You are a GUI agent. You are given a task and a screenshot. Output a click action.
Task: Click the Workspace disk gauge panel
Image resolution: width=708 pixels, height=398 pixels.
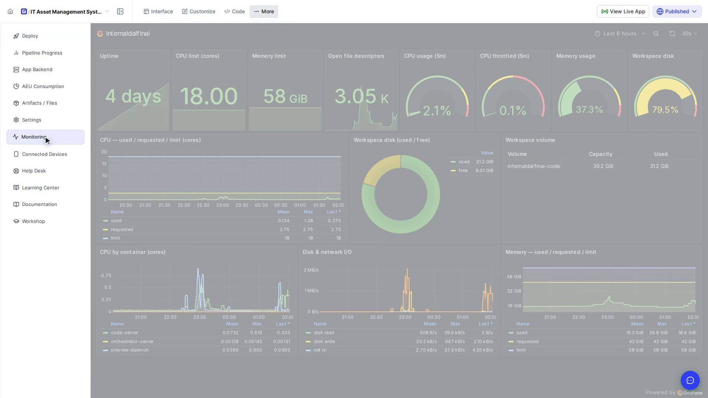pyautogui.click(x=665, y=91)
